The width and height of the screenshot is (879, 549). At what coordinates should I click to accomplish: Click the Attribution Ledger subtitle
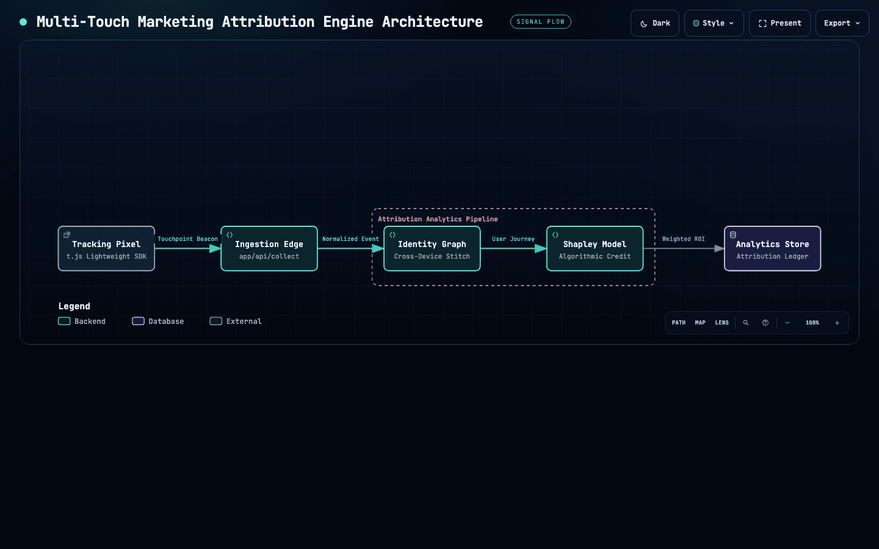(x=772, y=257)
